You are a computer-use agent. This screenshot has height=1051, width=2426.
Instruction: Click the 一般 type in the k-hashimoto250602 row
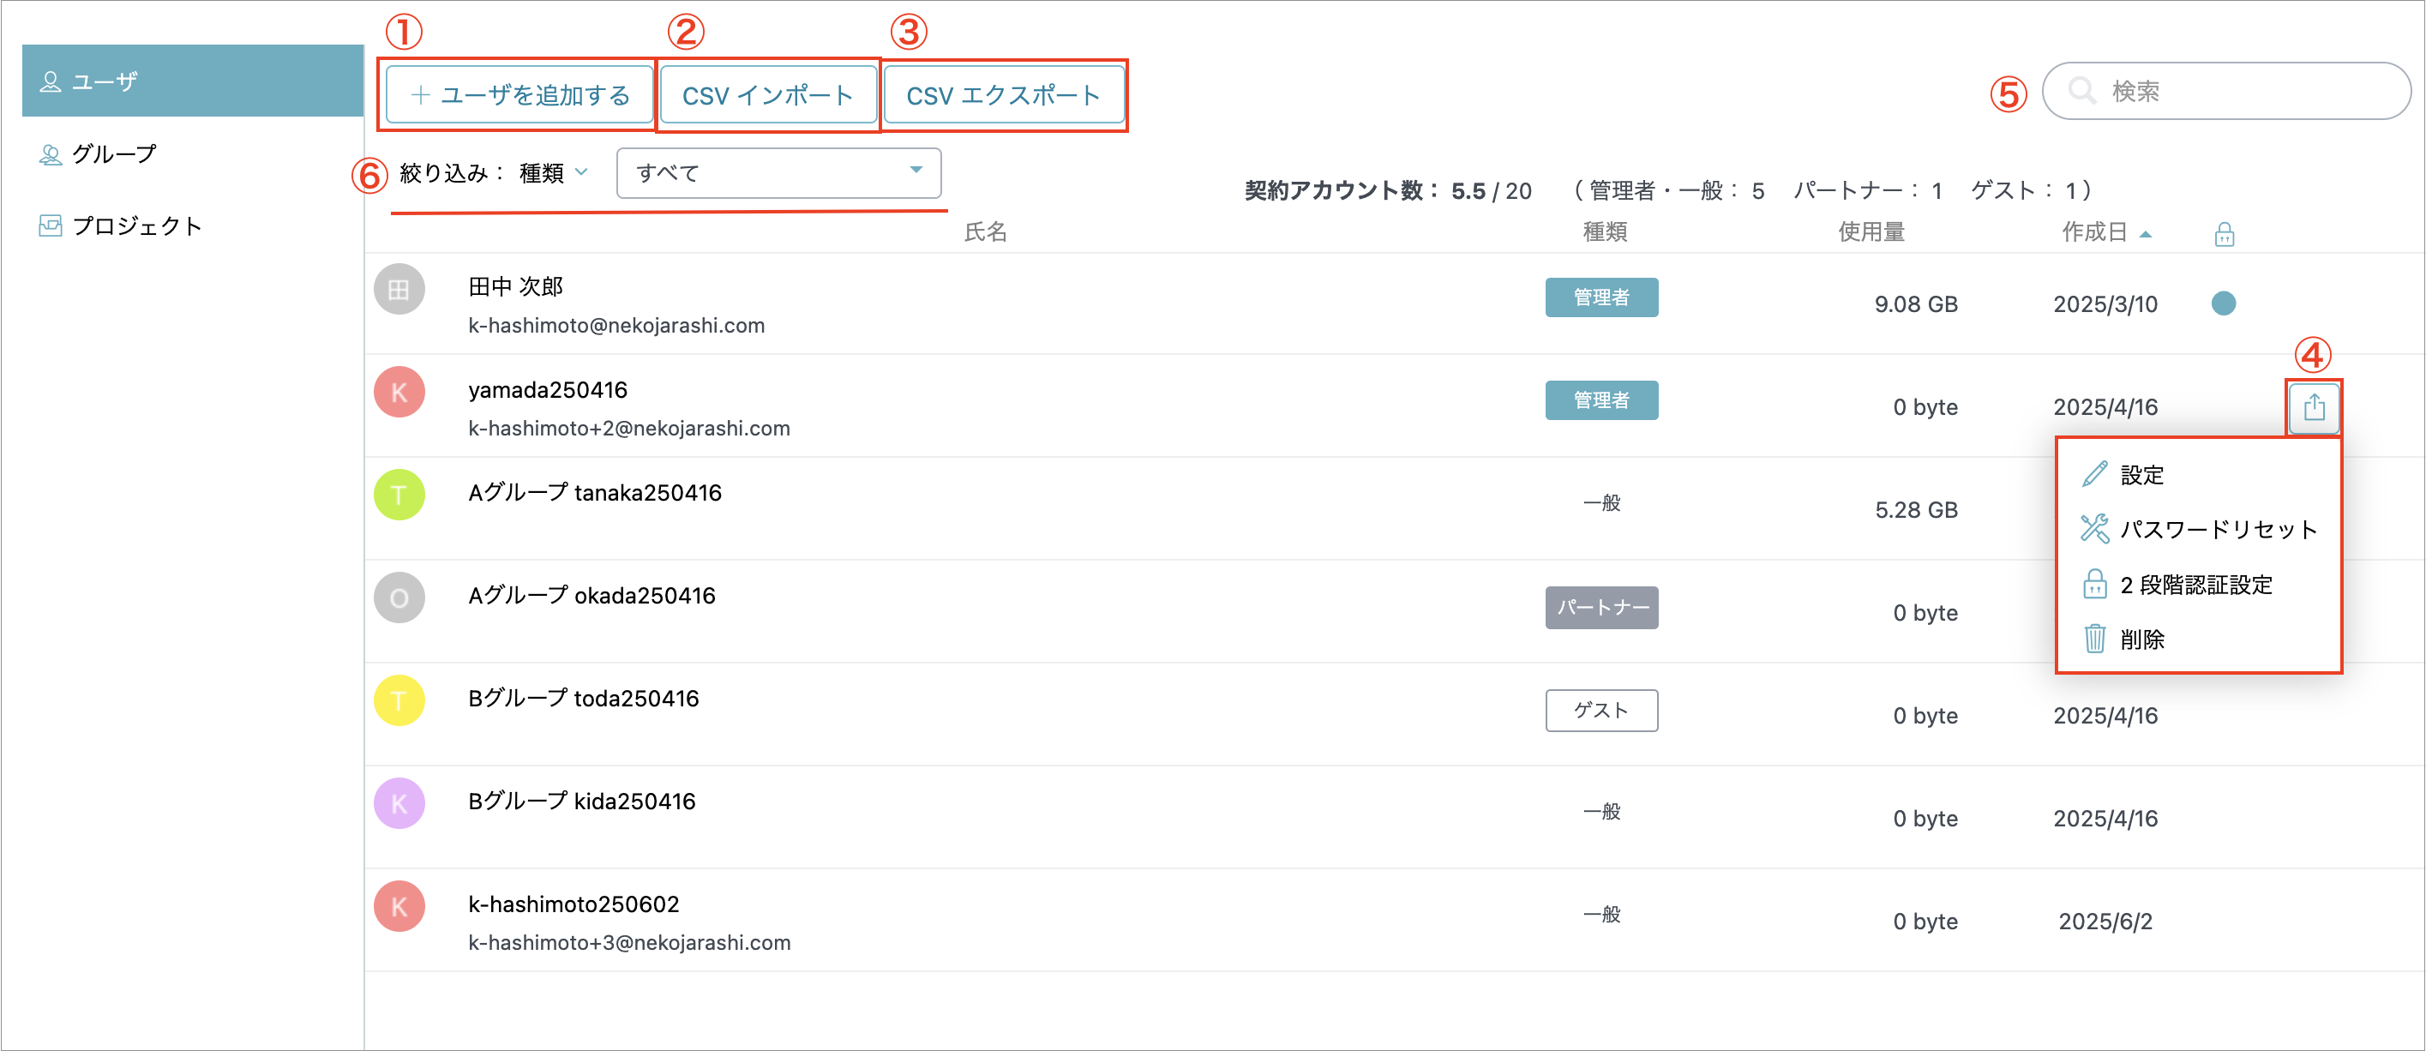click(x=1602, y=915)
